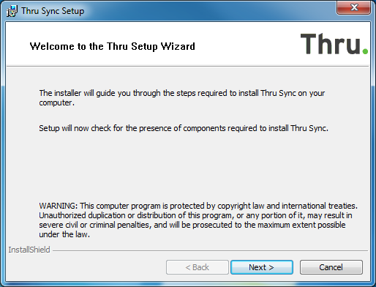The height and width of the screenshot is (287, 376).
Task: Click the grayed-out < Back button
Action: [198, 267]
